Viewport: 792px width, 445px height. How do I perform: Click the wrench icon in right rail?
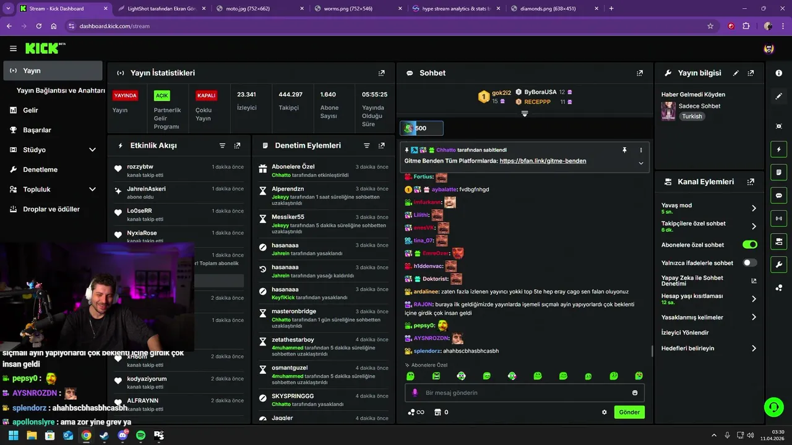click(x=778, y=265)
